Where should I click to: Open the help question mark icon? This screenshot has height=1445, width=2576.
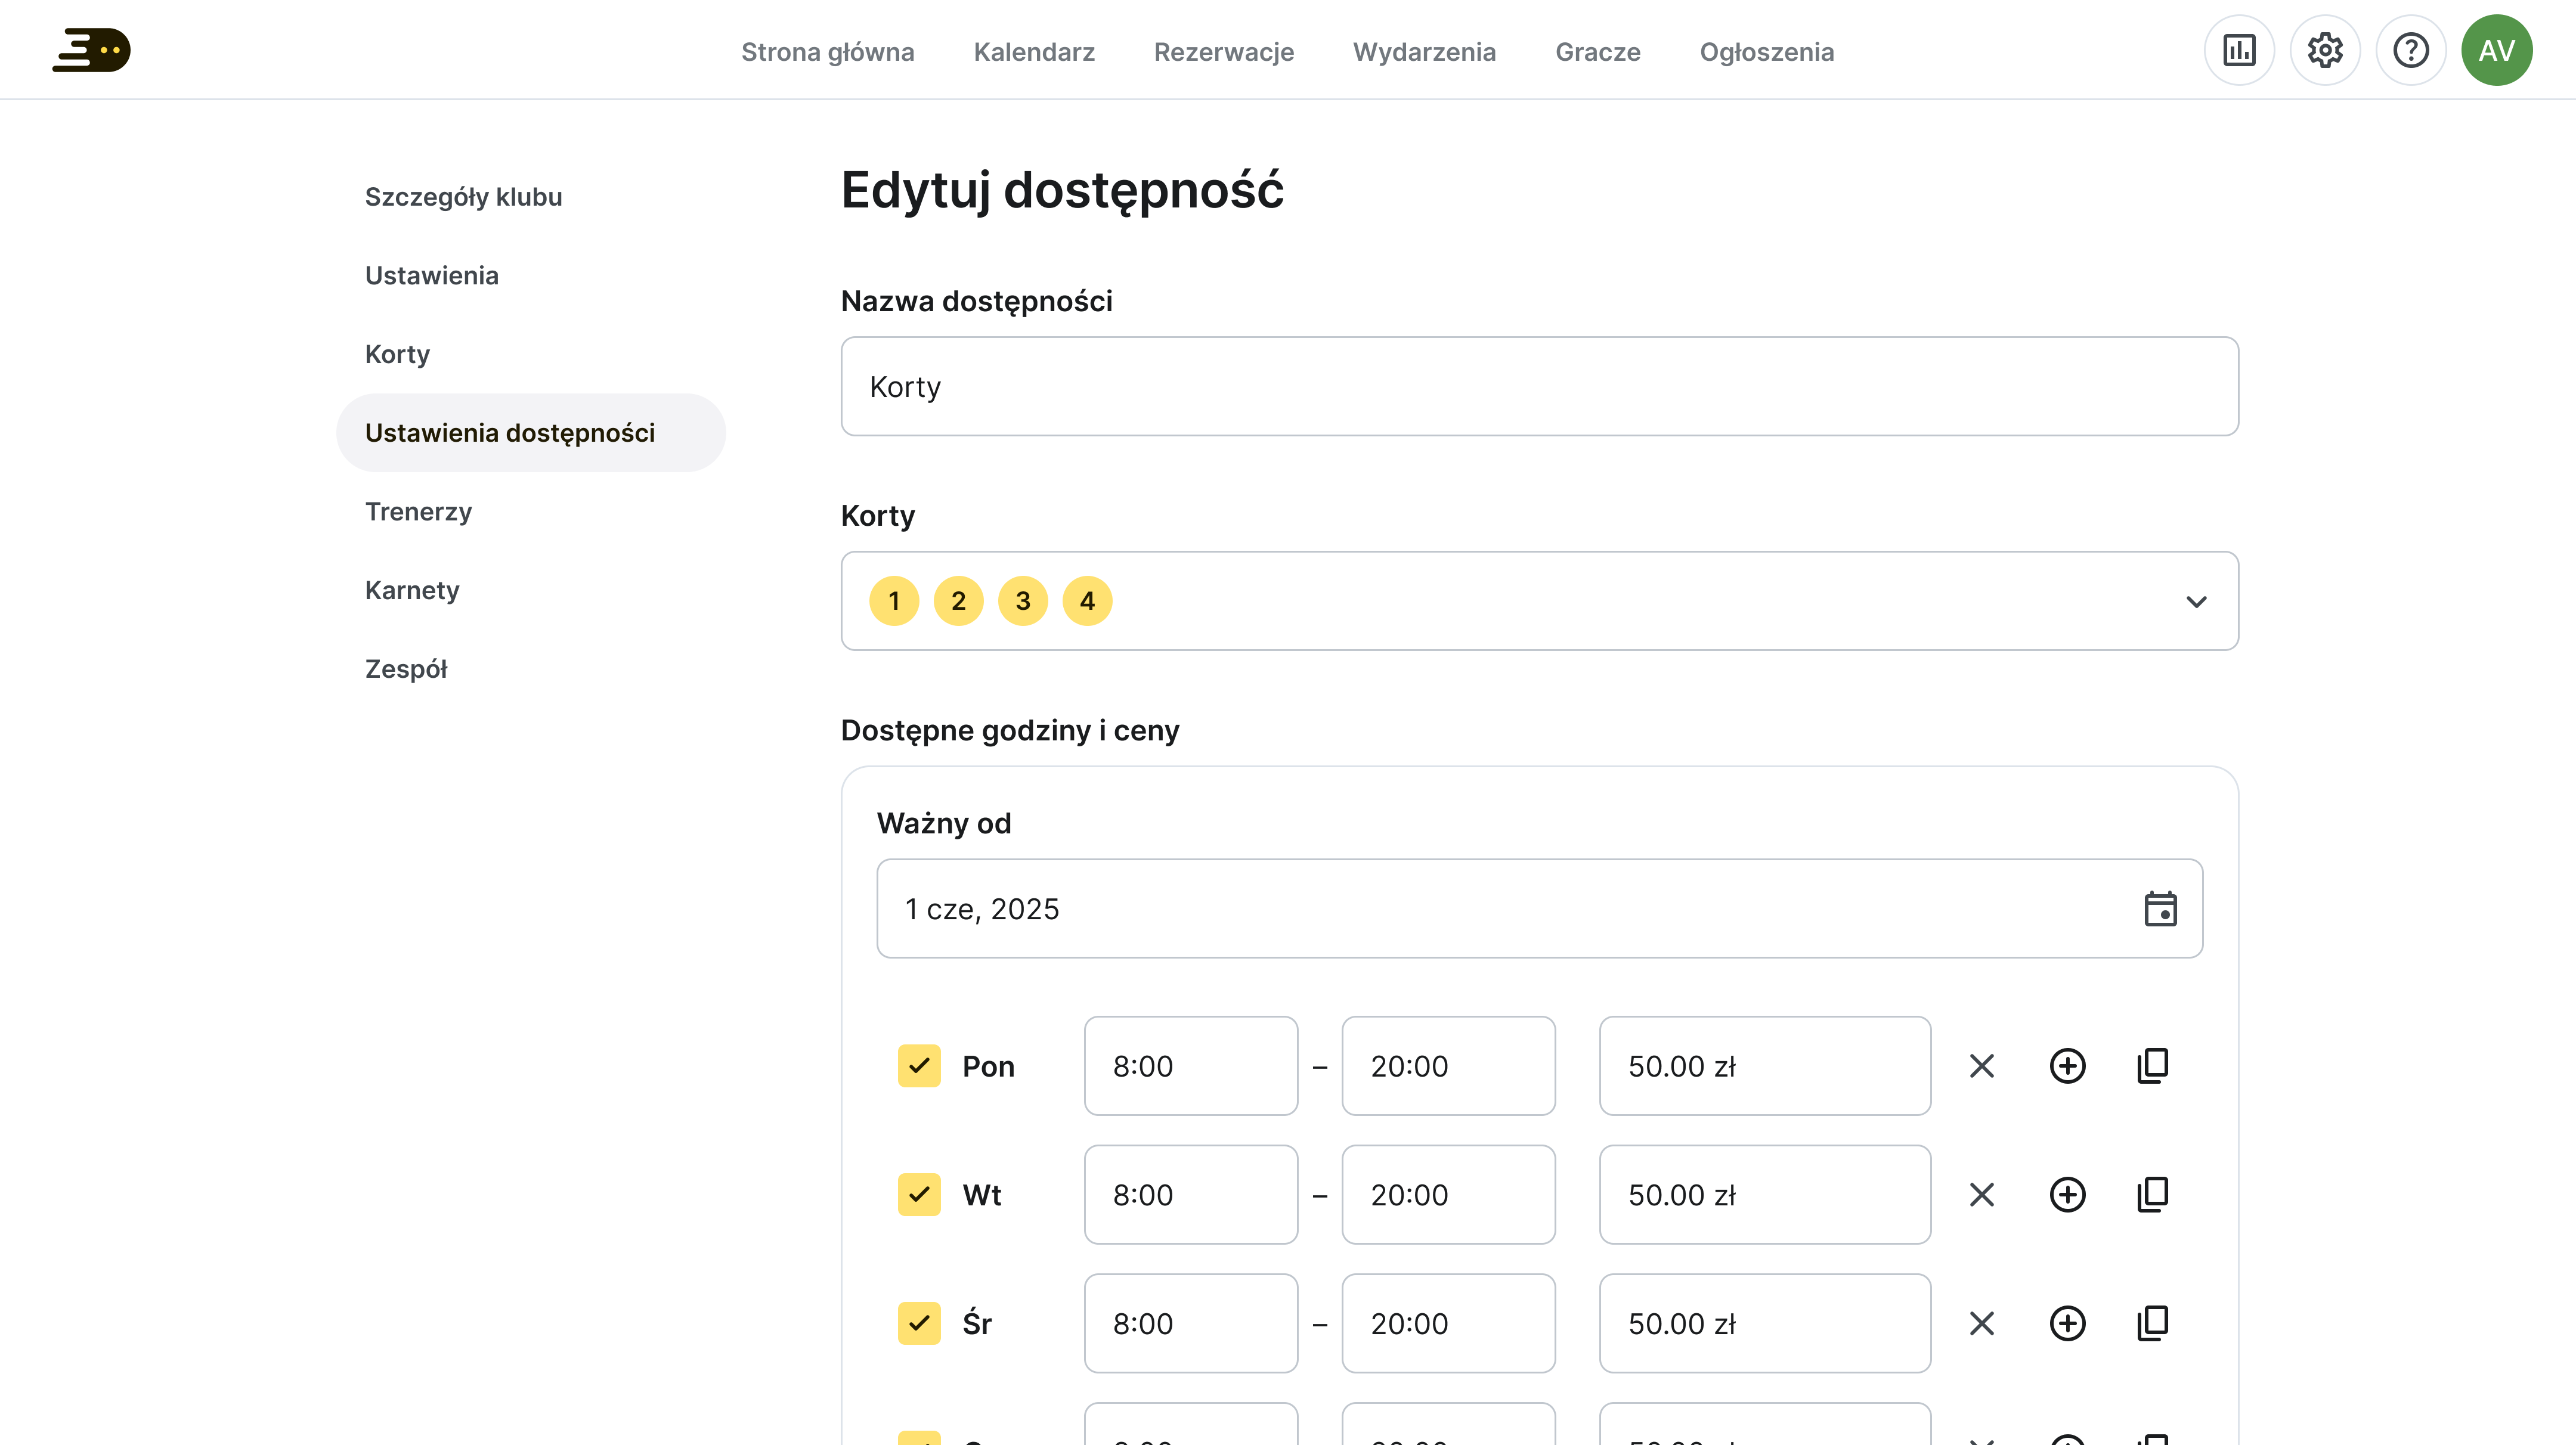[x=2411, y=50]
